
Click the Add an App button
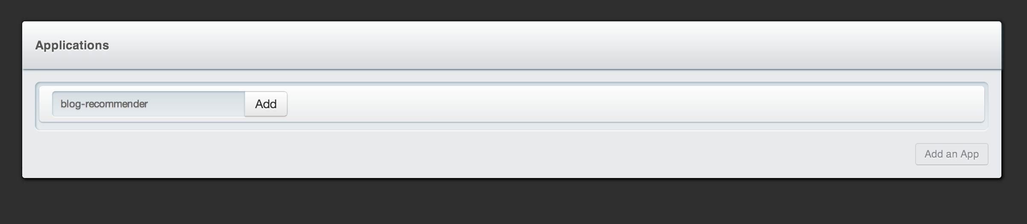(951, 154)
